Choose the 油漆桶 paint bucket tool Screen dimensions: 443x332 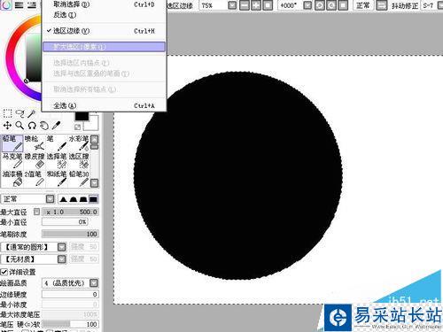tap(12, 179)
